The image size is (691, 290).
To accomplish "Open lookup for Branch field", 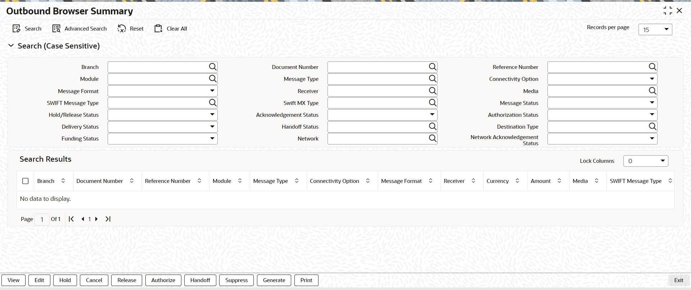I will pyautogui.click(x=213, y=67).
